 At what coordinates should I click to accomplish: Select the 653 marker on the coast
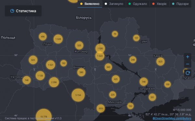[101, 108]
